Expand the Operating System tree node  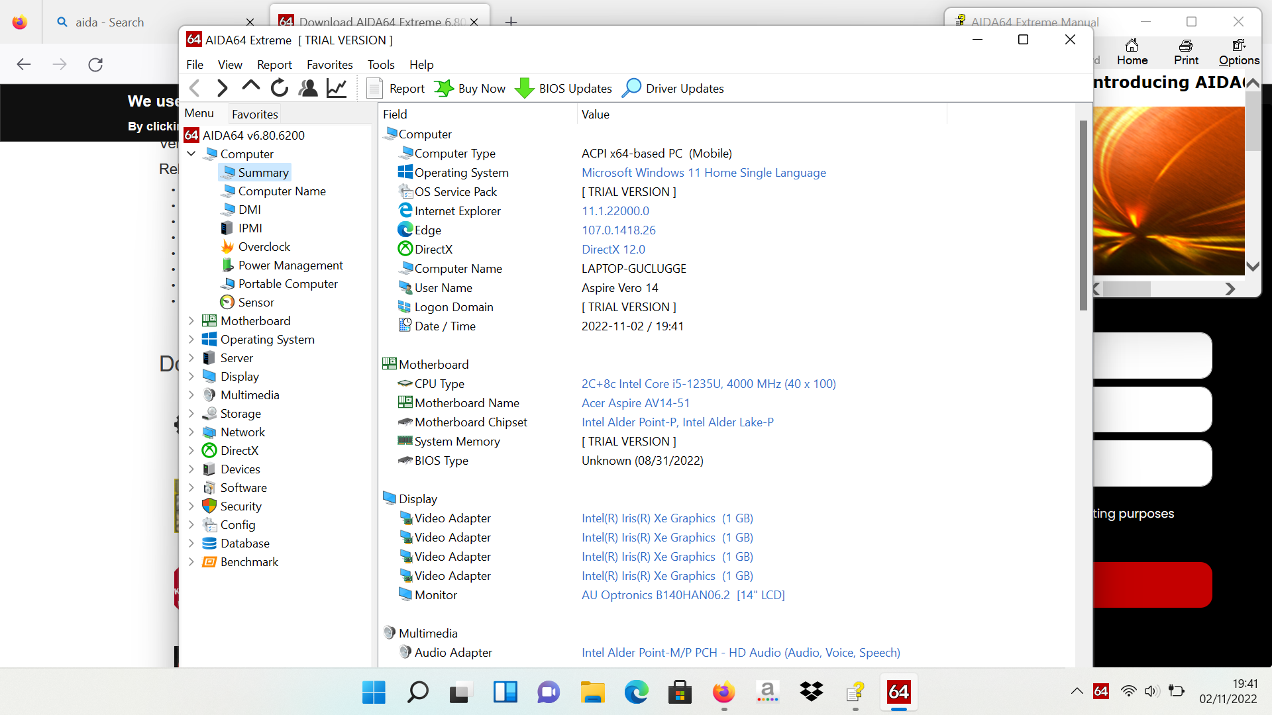click(x=191, y=339)
